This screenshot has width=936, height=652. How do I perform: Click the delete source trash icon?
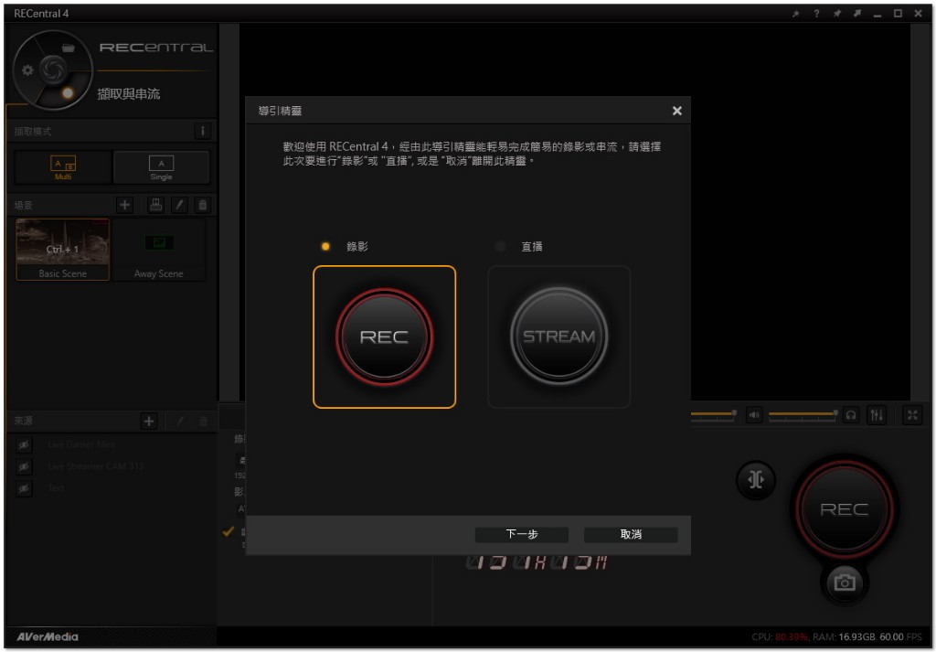(x=203, y=421)
